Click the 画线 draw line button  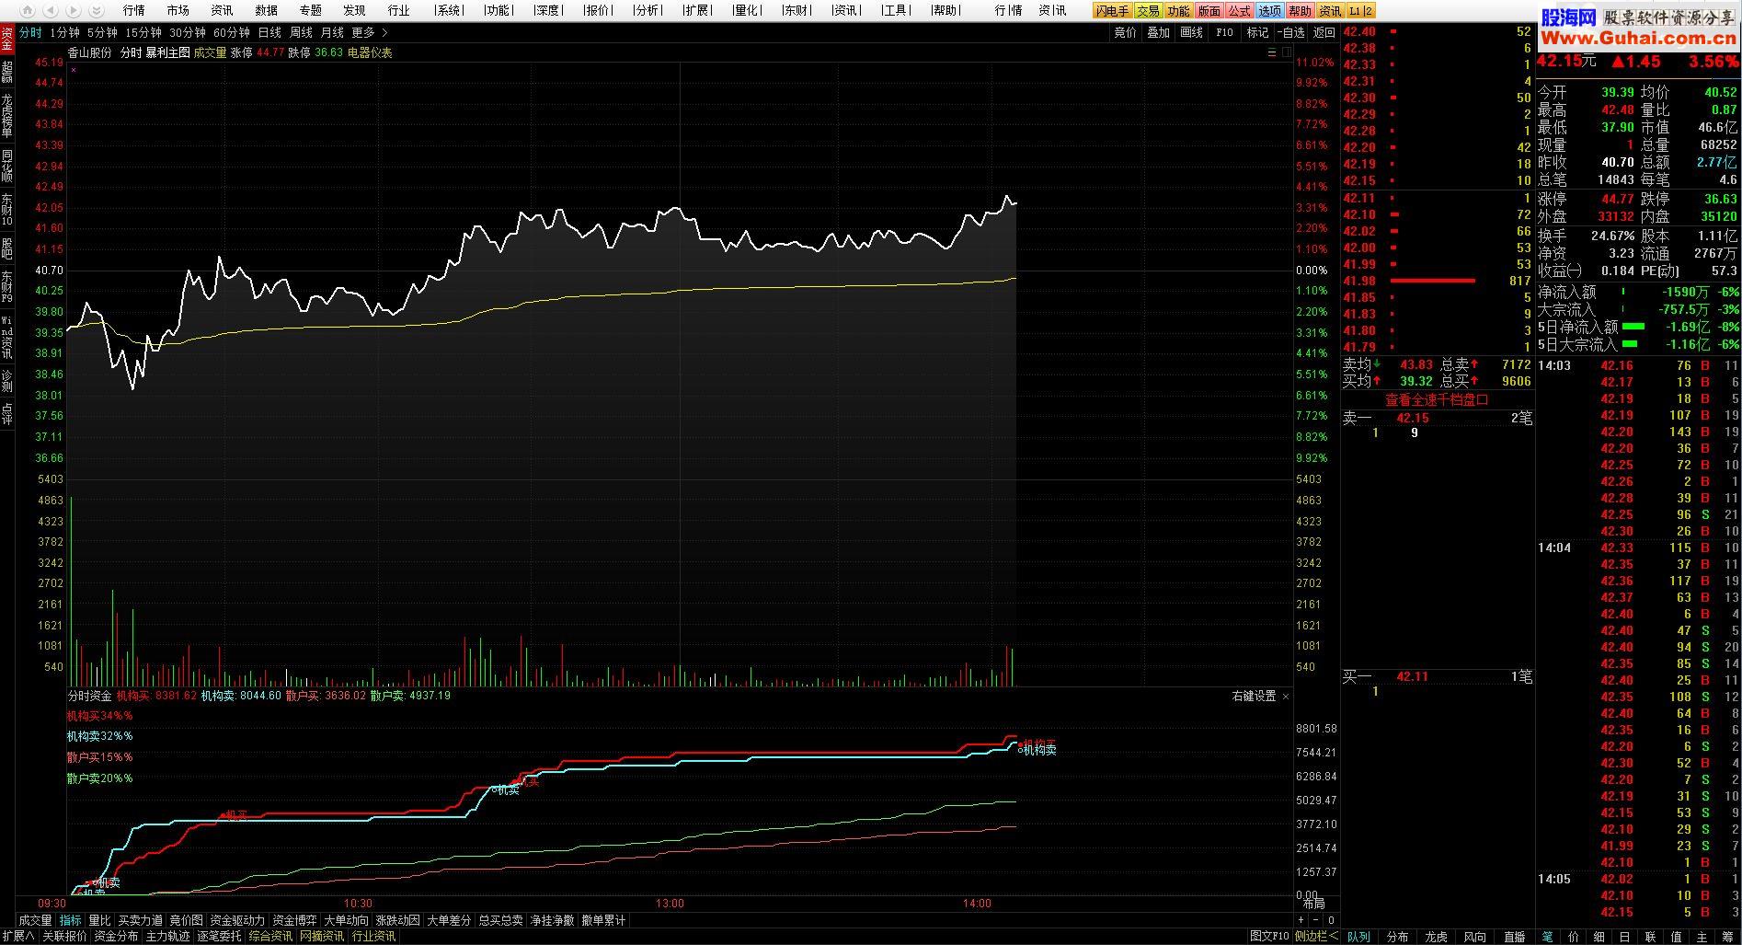(1191, 32)
